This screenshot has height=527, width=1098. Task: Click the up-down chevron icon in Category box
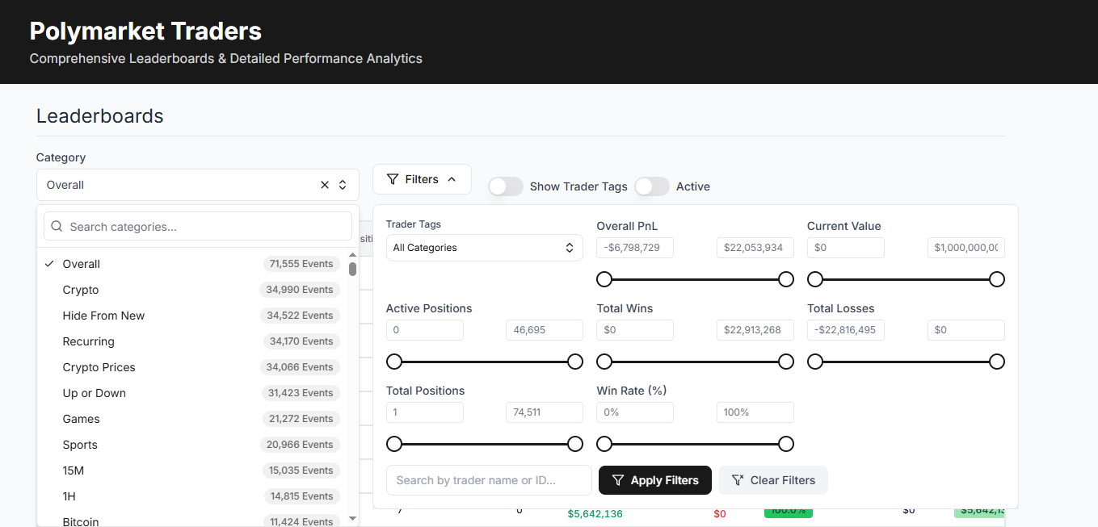[343, 185]
